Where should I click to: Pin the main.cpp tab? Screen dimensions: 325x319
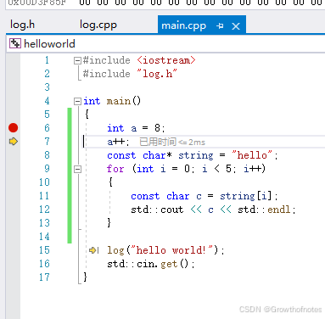tap(220, 26)
